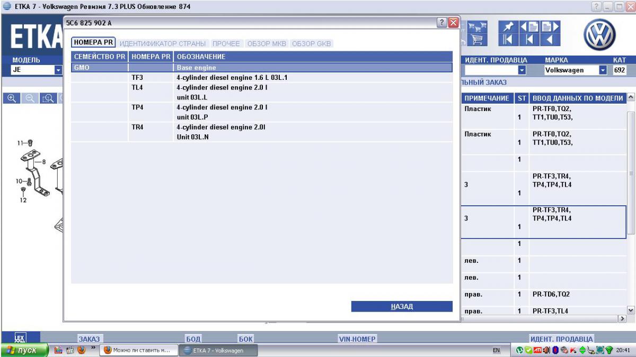Close the 5C6 825 902 A dialog
The width and height of the screenshot is (636, 357).
point(453,23)
